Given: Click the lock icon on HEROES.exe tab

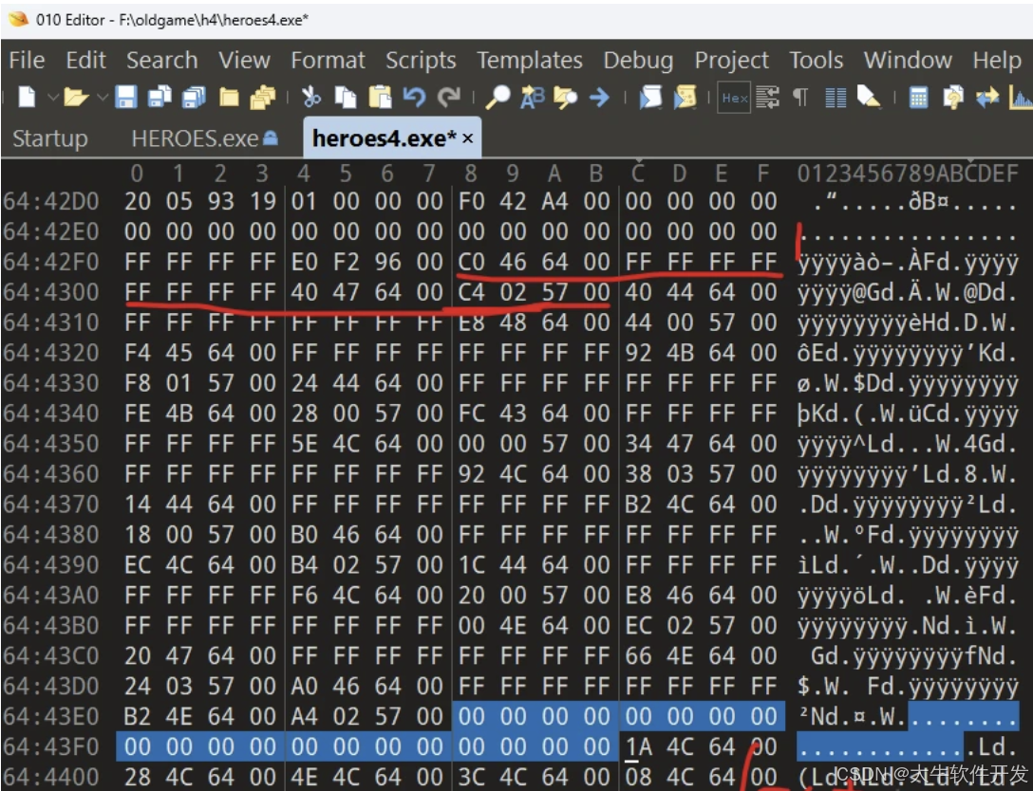Looking at the screenshot, I should pos(270,138).
